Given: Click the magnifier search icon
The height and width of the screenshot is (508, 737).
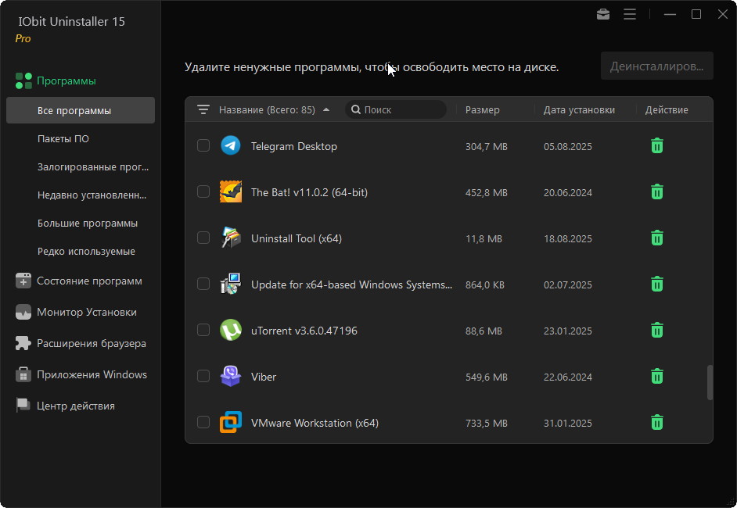Looking at the screenshot, I should 356,110.
